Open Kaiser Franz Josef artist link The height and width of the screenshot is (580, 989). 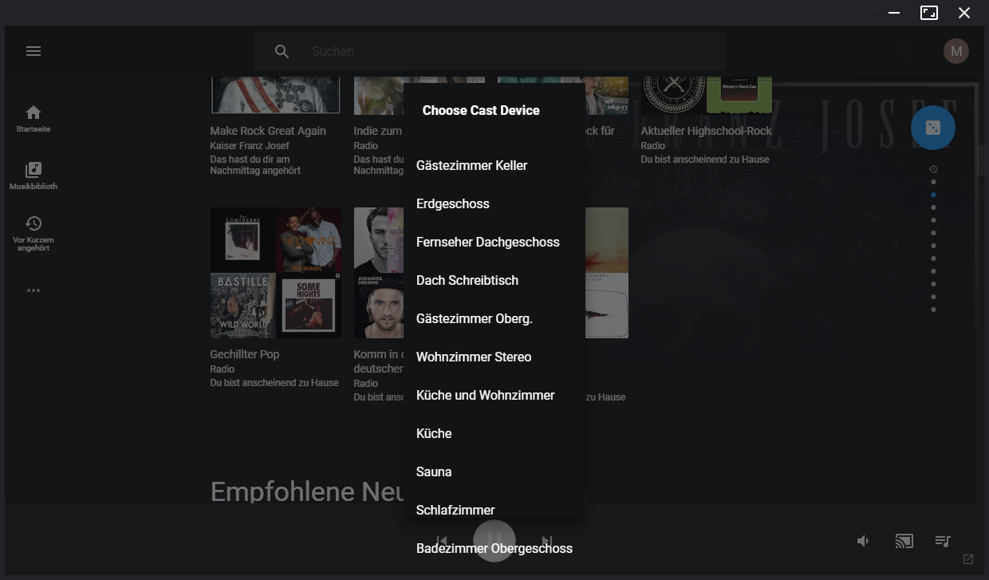(x=250, y=146)
